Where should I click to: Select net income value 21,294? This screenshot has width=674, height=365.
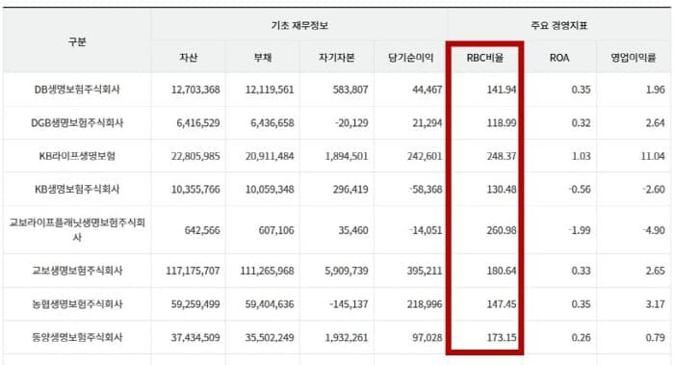(428, 123)
